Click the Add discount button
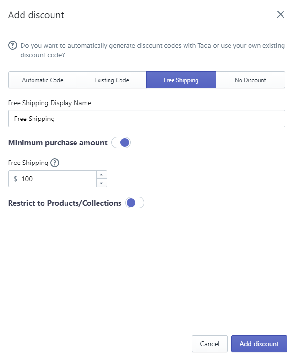This screenshot has height=359, width=294. tap(259, 344)
